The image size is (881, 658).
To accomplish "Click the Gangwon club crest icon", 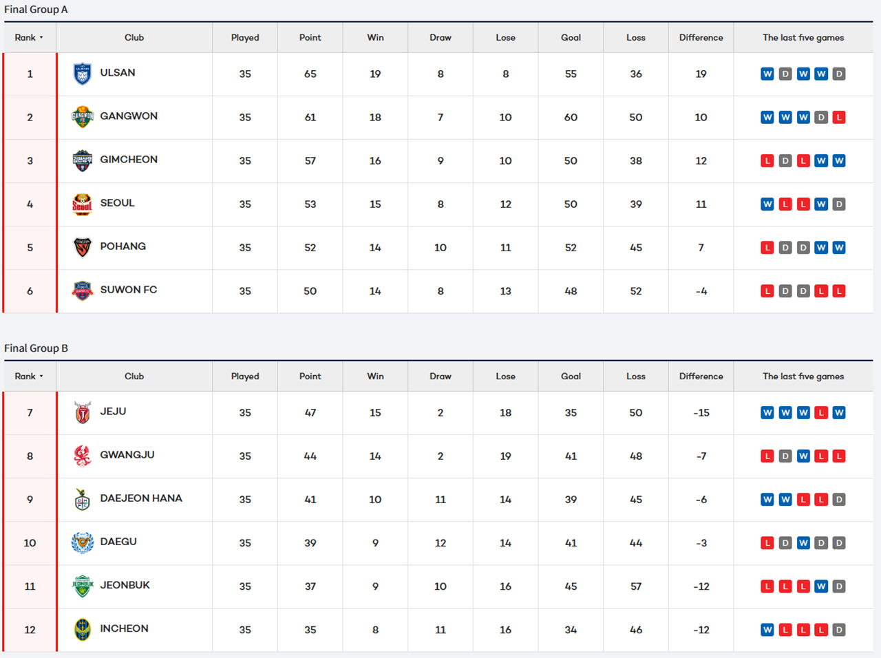I will click(x=83, y=117).
